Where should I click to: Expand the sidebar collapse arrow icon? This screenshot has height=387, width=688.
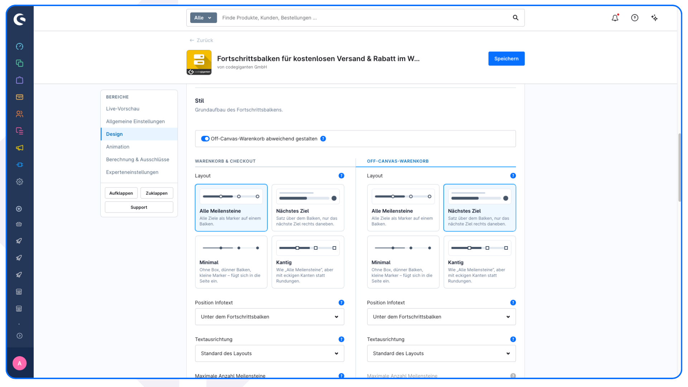click(20, 336)
